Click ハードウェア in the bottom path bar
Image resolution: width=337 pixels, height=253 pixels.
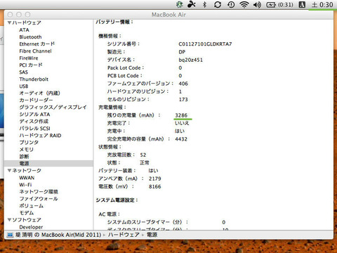(124, 235)
